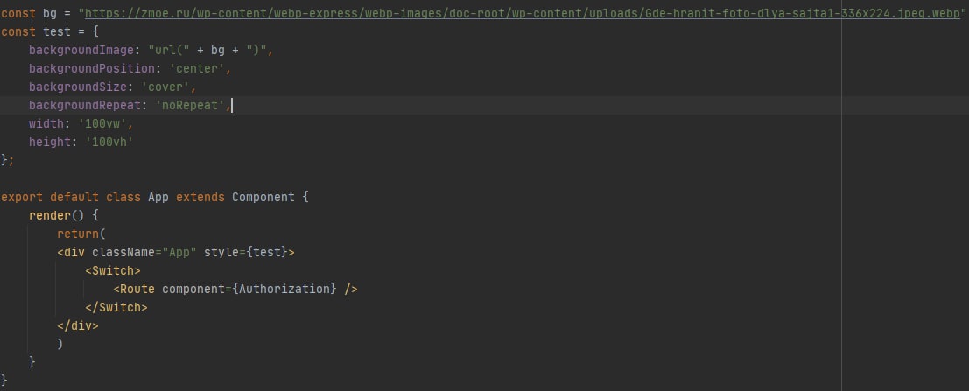This screenshot has width=969, height=391.
Task: Click the "url(" string literal
Action: [x=169, y=50]
